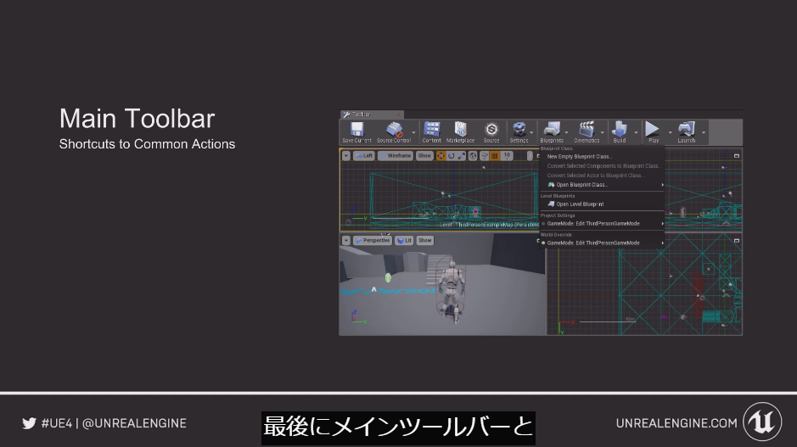797x447 pixels.
Task: Open the Cinematics clapperboard icon
Action: [587, 129]
